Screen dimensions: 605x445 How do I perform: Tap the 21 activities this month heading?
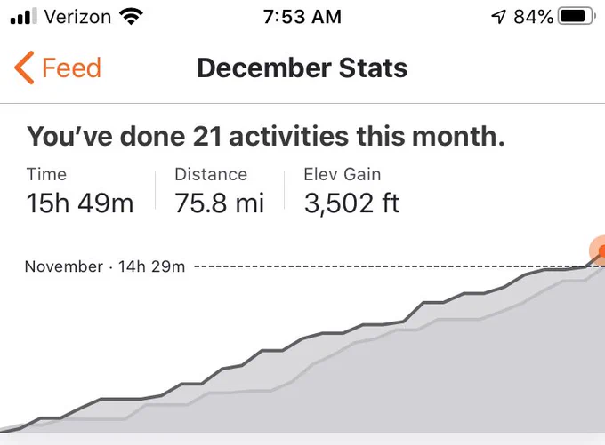265,137
